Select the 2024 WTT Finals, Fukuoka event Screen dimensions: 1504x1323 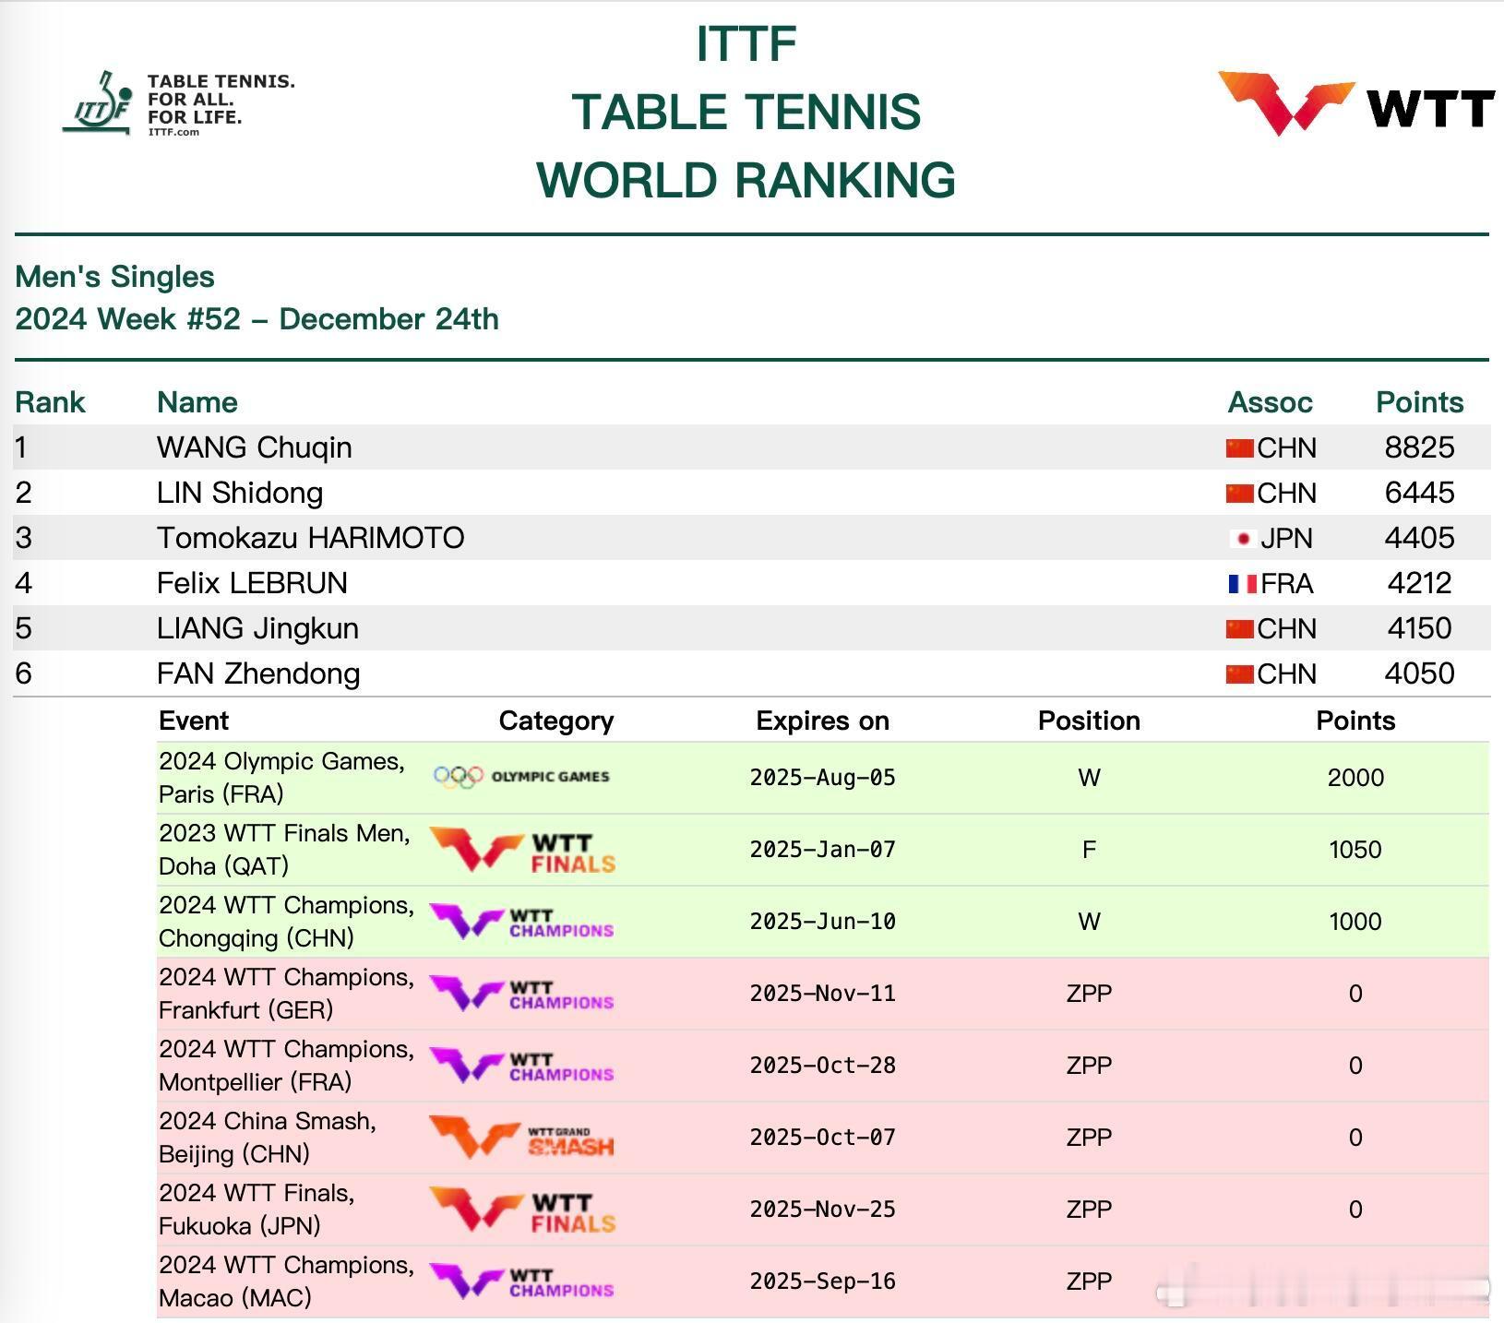pyautogui.click(x=257, y=1210)
